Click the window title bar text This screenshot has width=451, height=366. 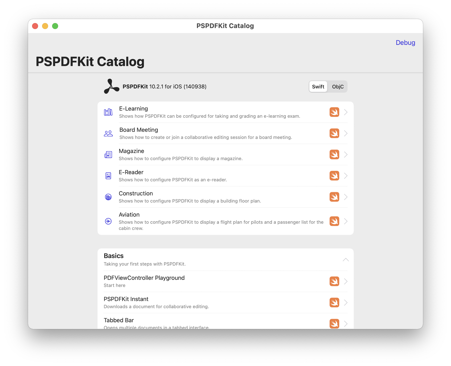tap(225, 26)
